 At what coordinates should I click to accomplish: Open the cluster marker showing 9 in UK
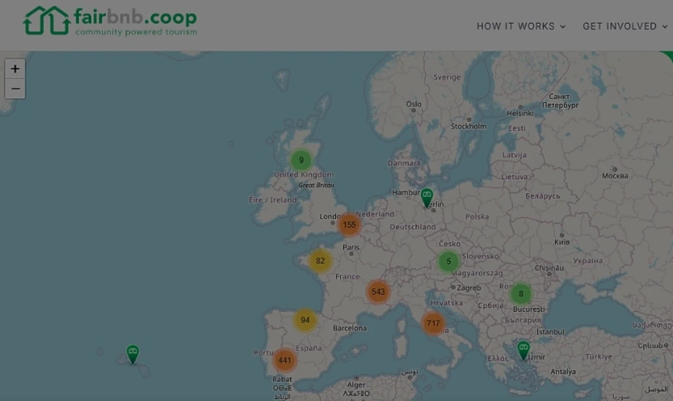tap(301, 160)
